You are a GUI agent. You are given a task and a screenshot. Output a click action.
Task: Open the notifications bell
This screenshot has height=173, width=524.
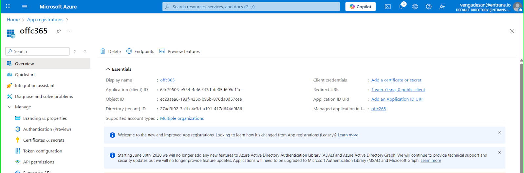pyautogui.click(x=402, y=7)
